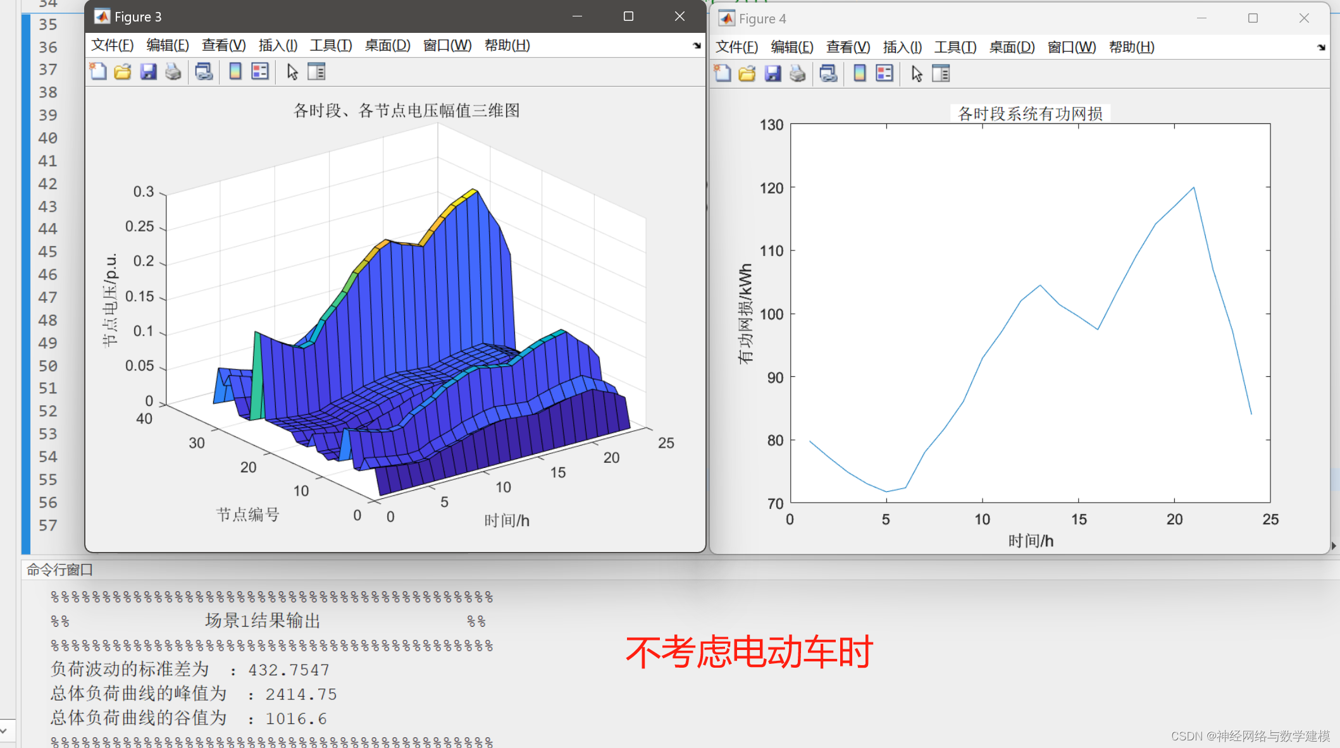Click Save icon in Figure 3 toolbar
1340x748 pixels.
coord(148,71)
